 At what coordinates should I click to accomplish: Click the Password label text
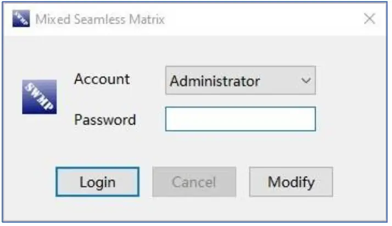click(x=105, y=119)
